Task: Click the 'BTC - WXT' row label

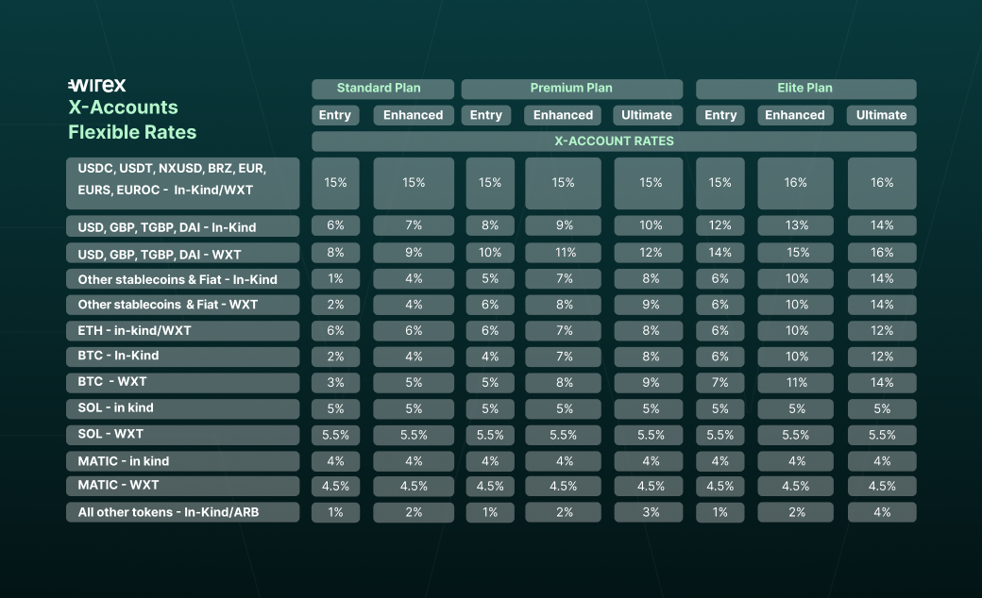Action: [x=183, y=382]
